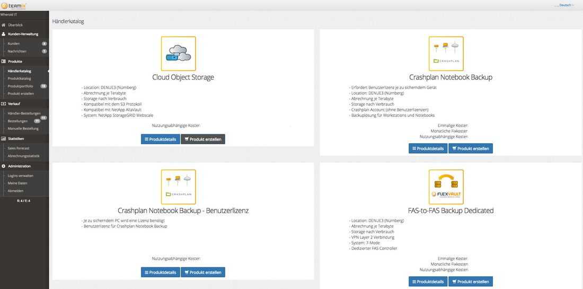583x289 pixels.
Task: Open Meine Daten in the sidebar
Action: pos(17,183)
